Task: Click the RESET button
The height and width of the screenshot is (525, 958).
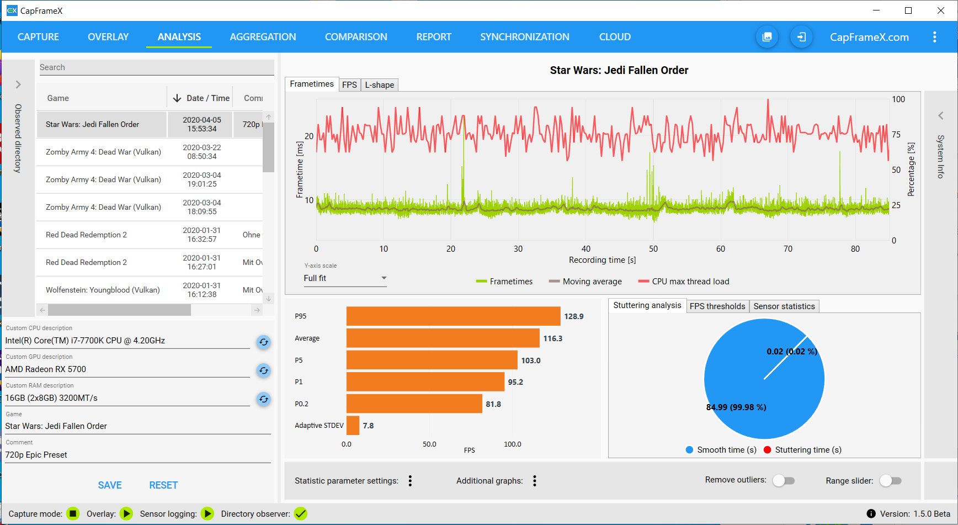Action: coord(163,485)
